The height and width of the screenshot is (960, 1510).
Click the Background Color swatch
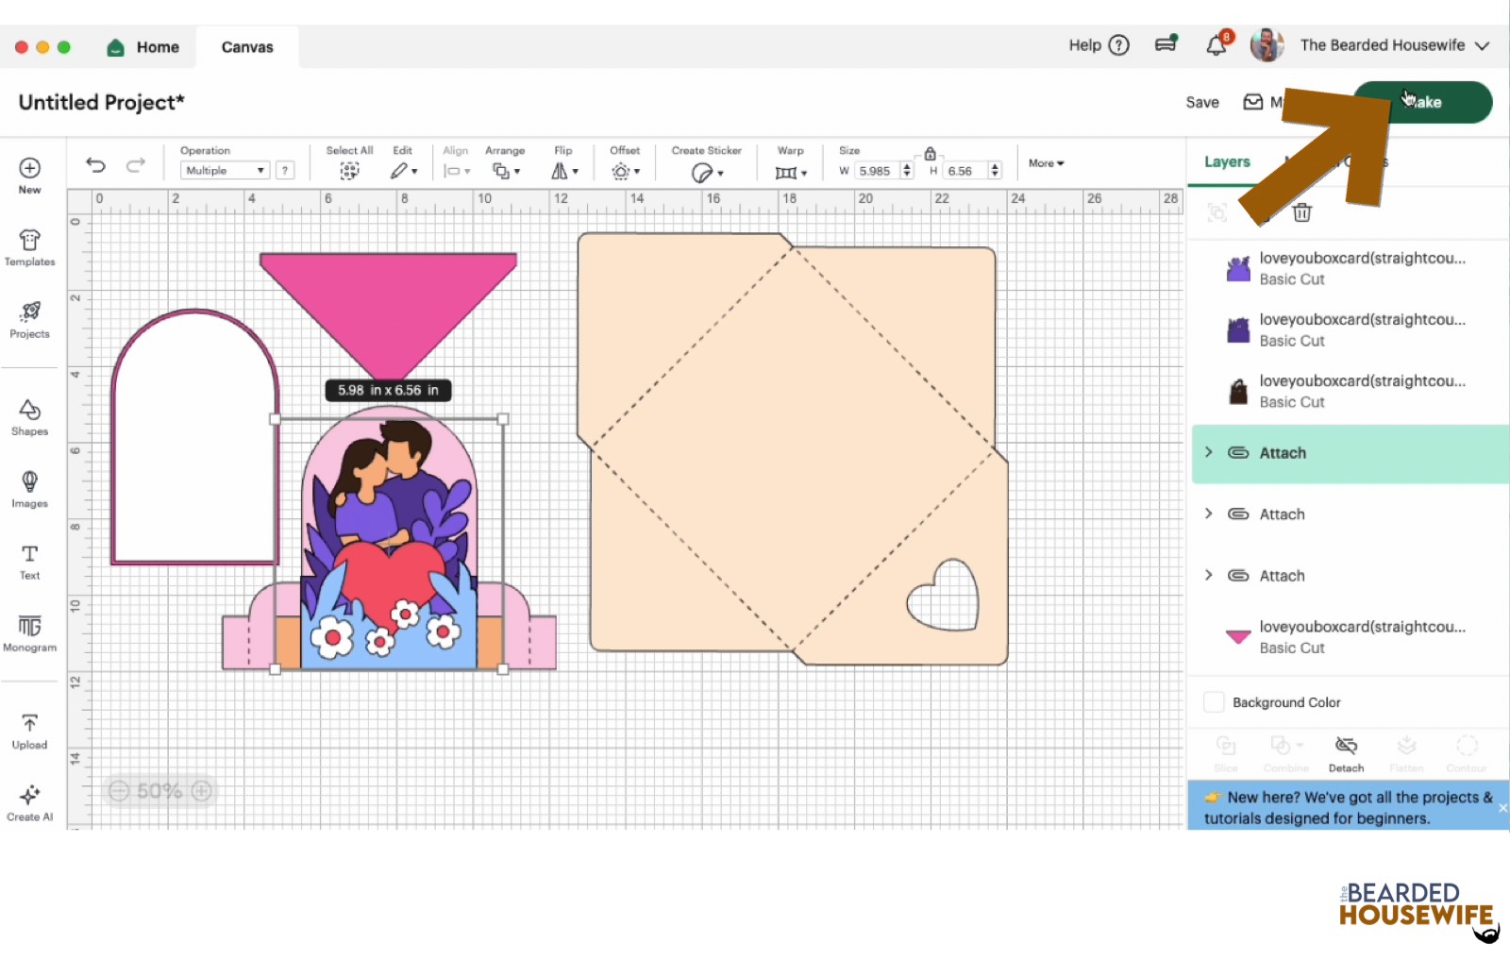click(x=1214, y=702)
